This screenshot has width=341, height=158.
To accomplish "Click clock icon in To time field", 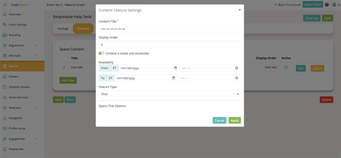I will click(236, 78).
